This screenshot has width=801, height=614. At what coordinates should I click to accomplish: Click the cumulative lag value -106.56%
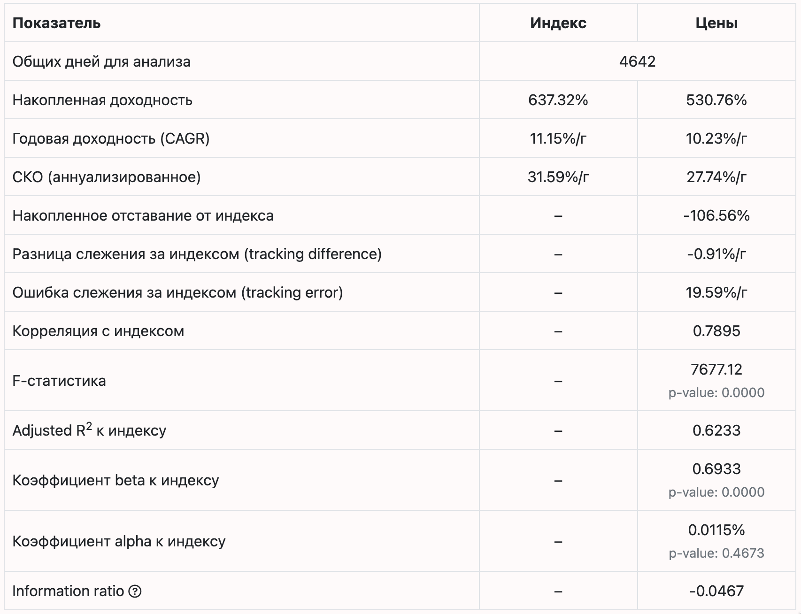716,215
